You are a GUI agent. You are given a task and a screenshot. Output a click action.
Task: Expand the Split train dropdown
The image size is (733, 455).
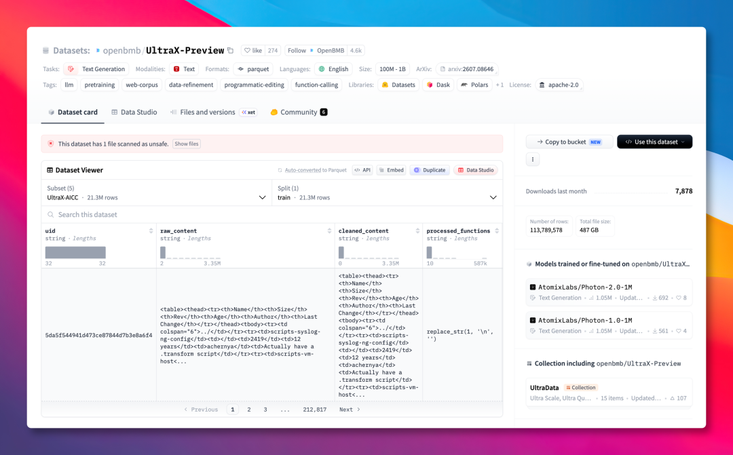pos(387,193)
